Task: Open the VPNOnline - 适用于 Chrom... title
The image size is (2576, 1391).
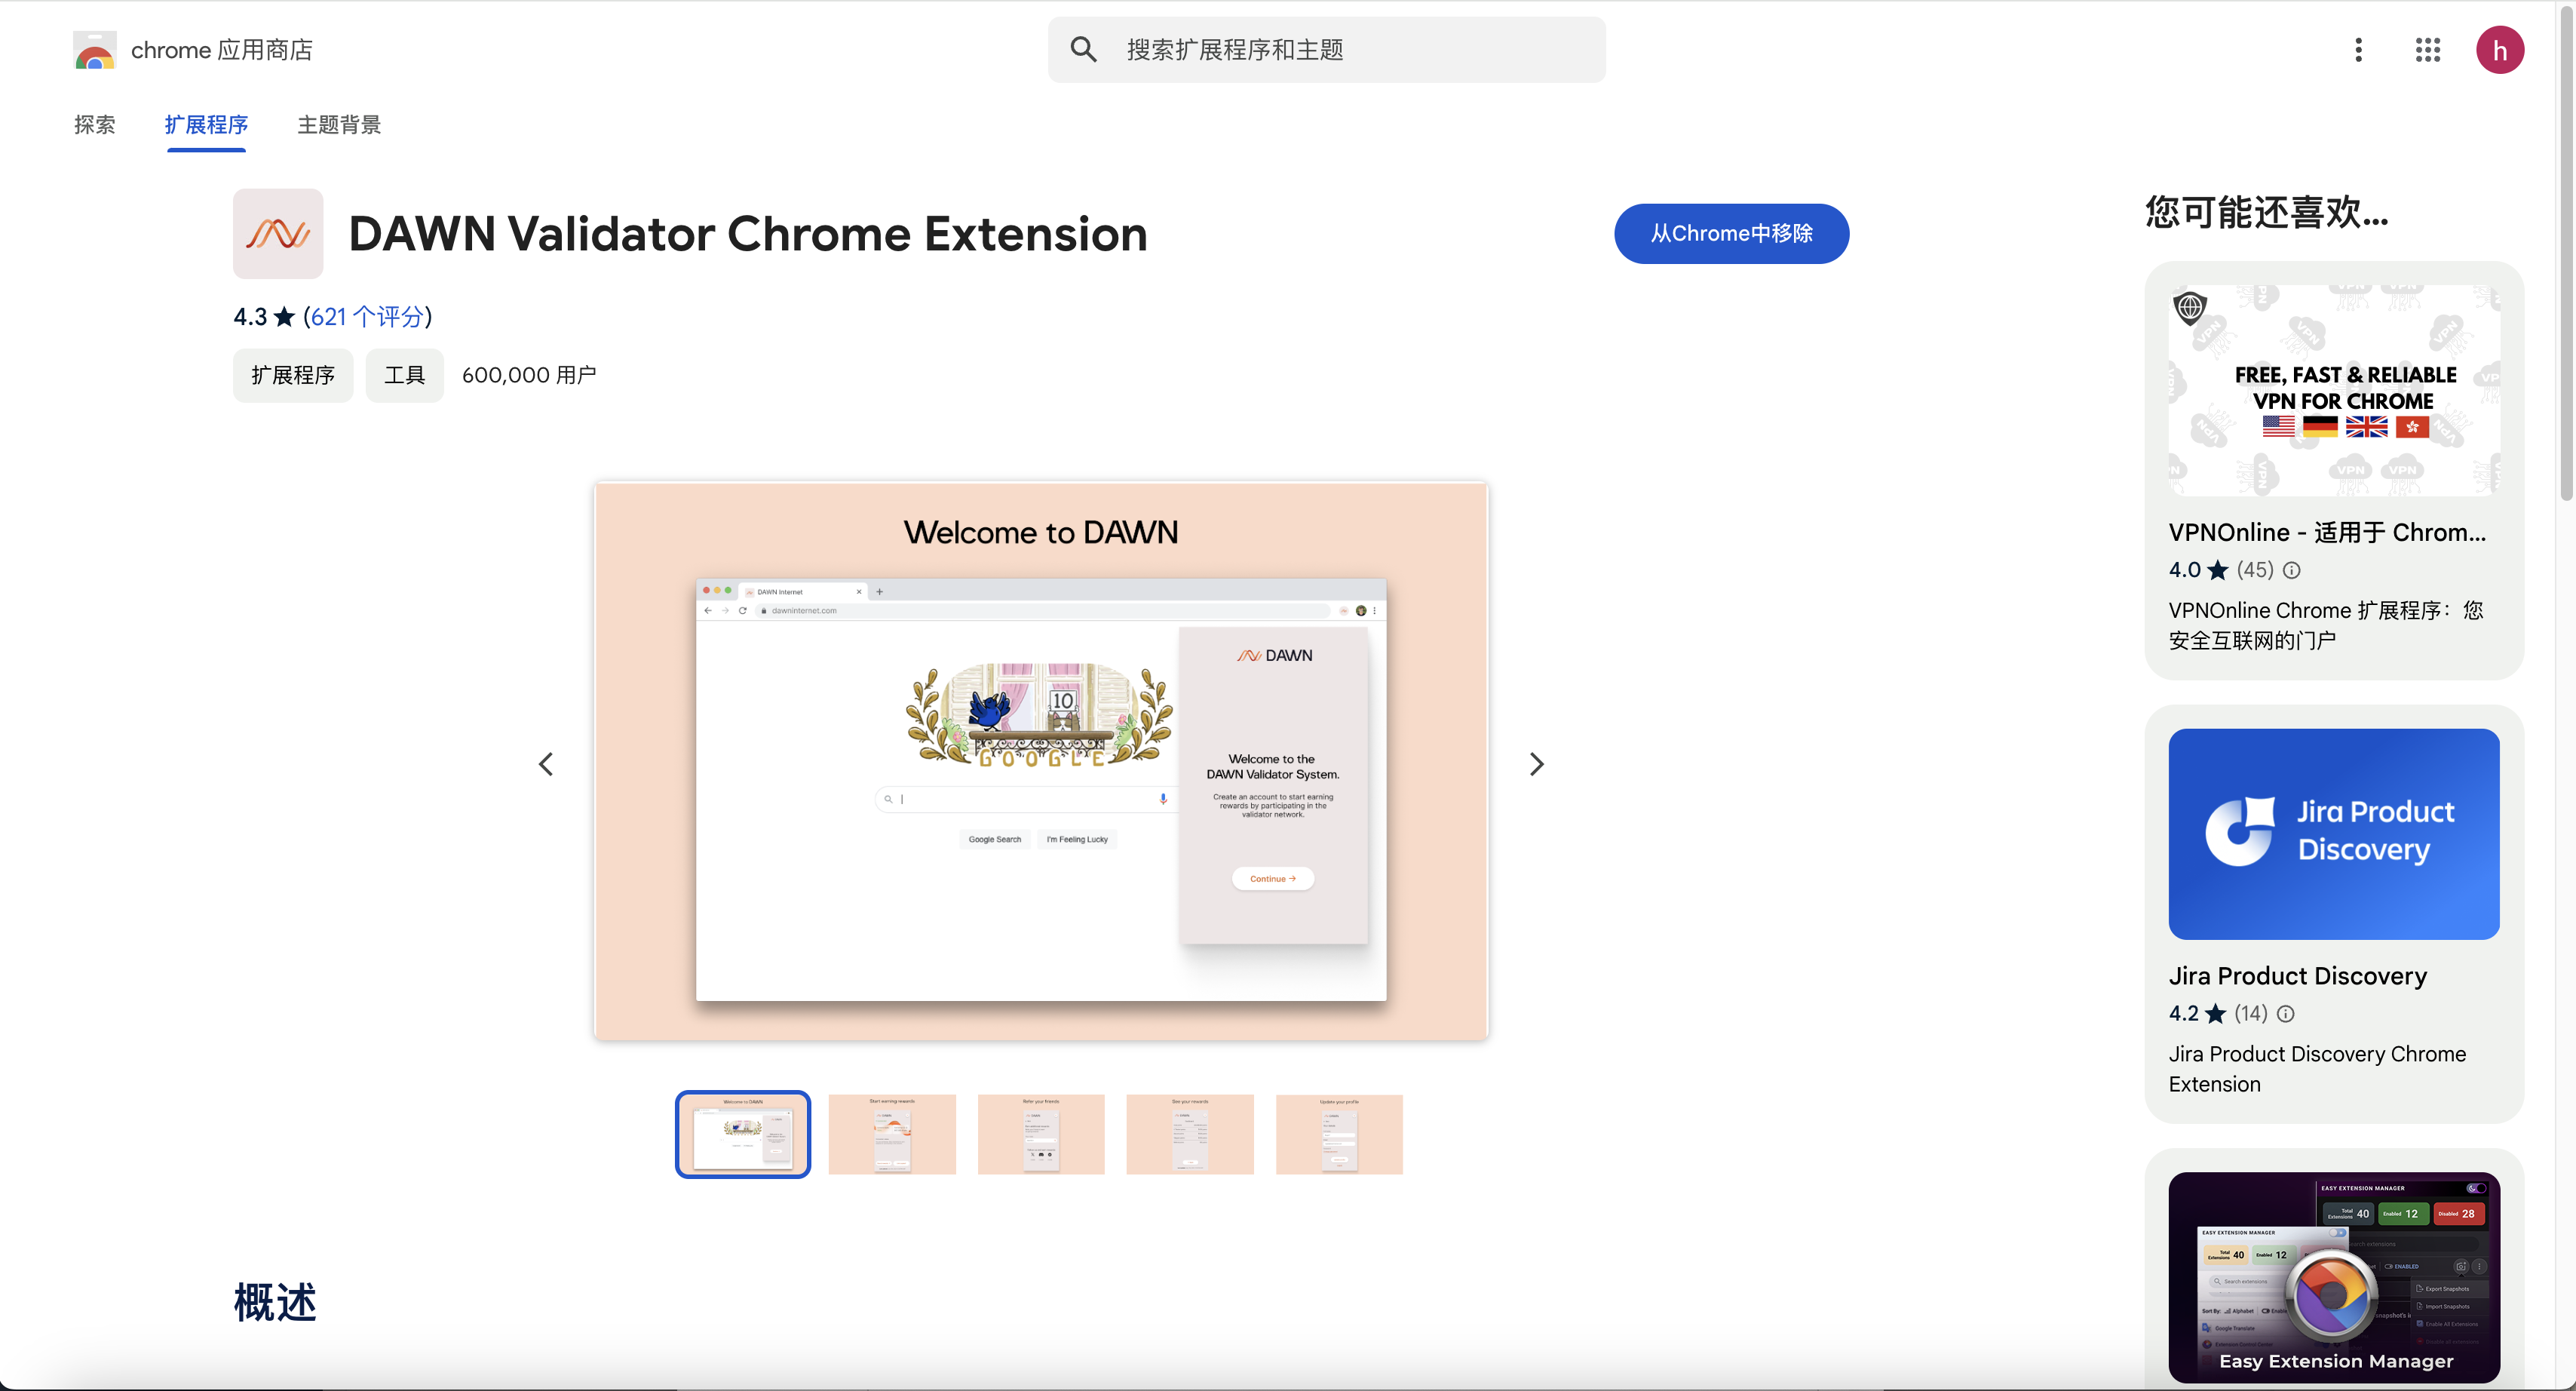Action: 2327,532
